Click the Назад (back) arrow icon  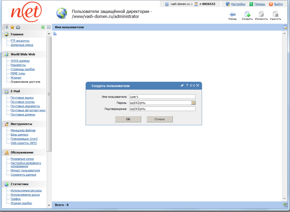coord(232,14)
